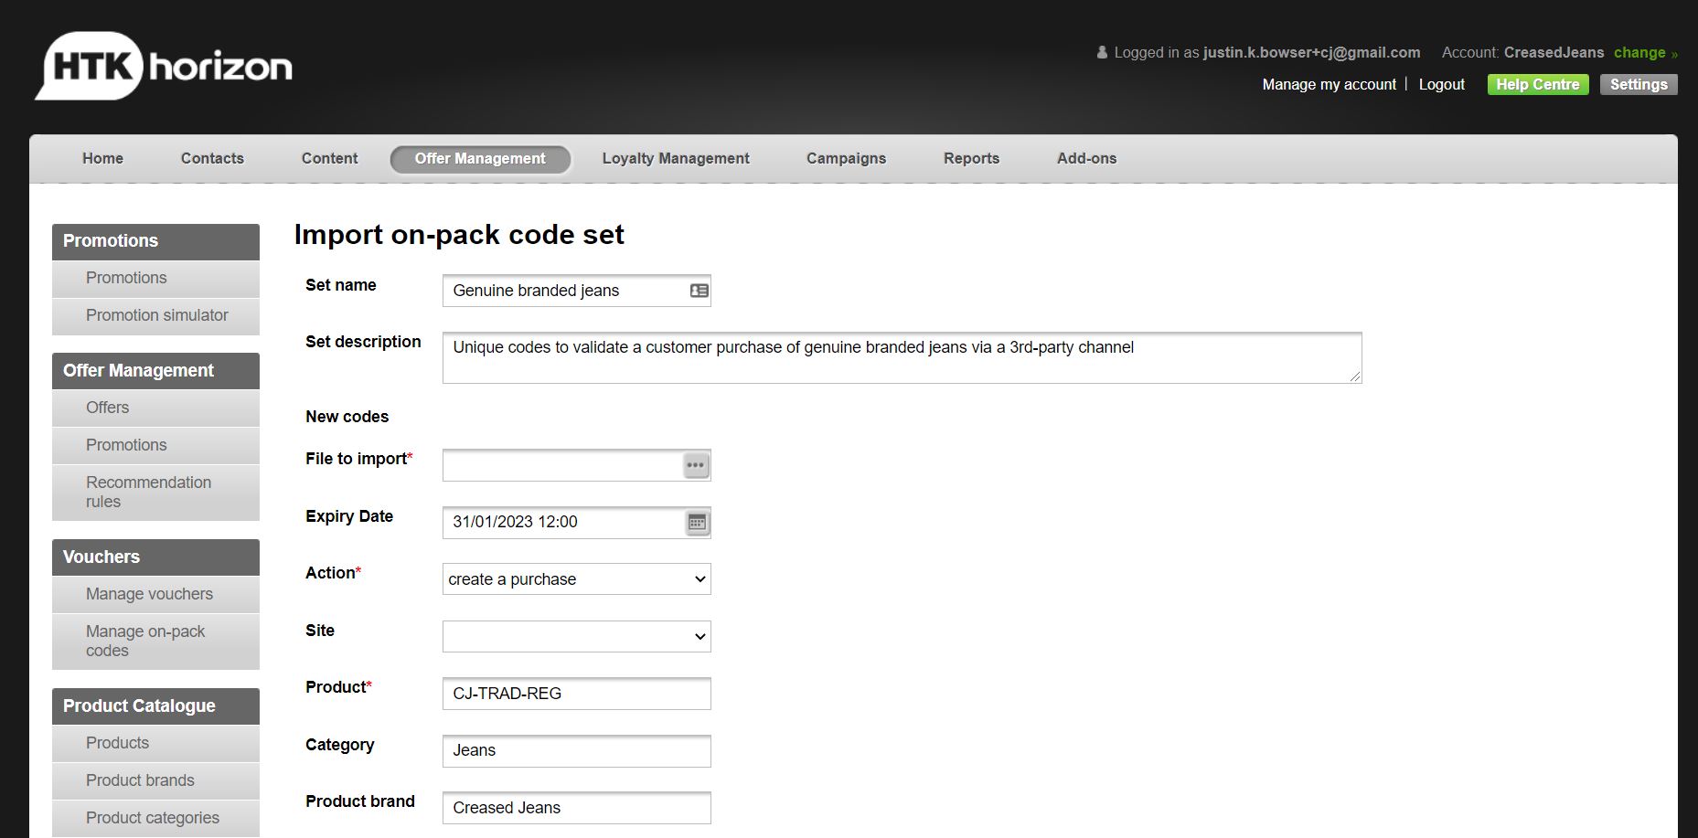Click the Settings button

1639,85
